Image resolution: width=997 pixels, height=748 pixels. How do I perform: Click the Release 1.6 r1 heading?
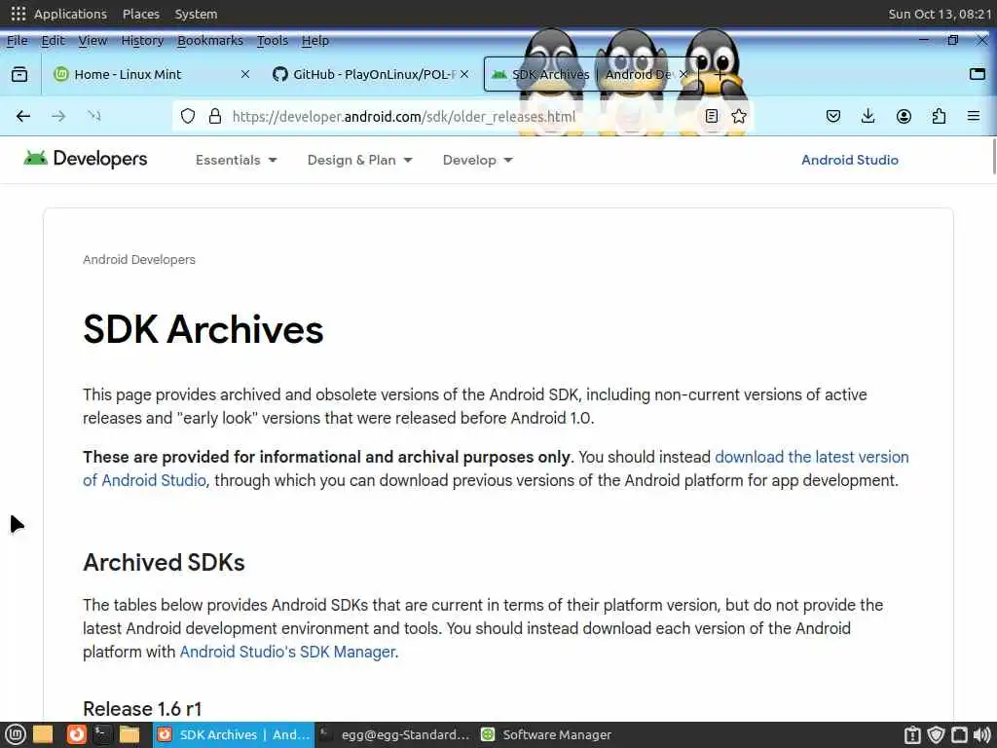142,709
